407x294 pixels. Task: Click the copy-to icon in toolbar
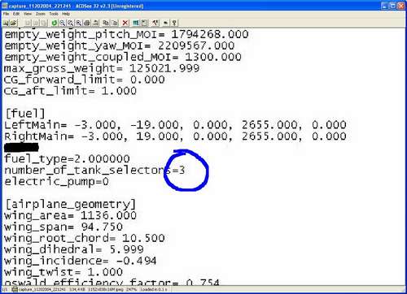[x=105, y=23]
